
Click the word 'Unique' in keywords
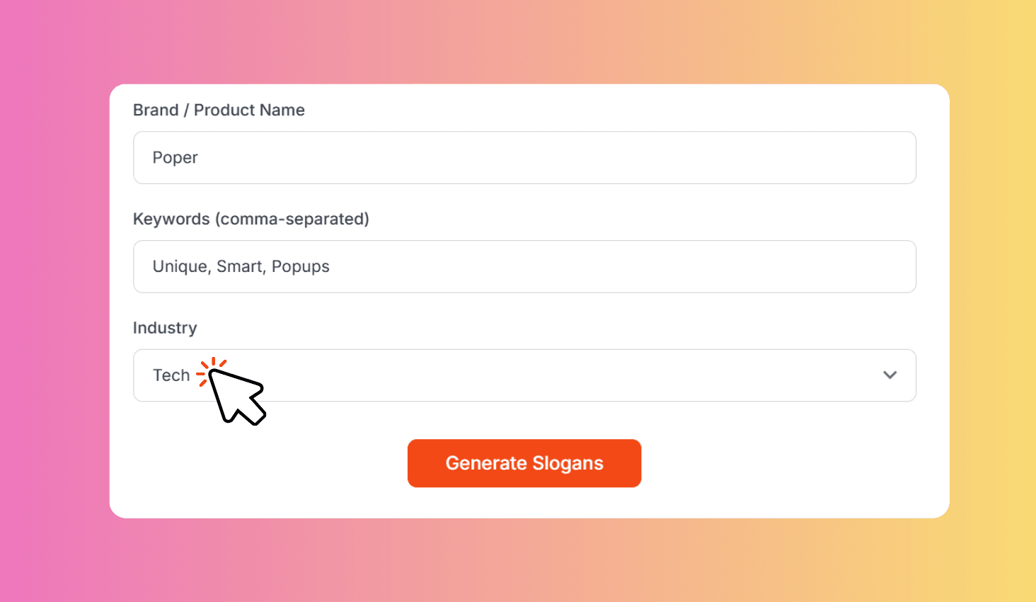point(180,266)
